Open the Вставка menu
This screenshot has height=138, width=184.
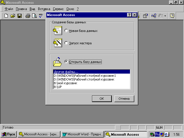pyautogui.click(x=44, y=9)
